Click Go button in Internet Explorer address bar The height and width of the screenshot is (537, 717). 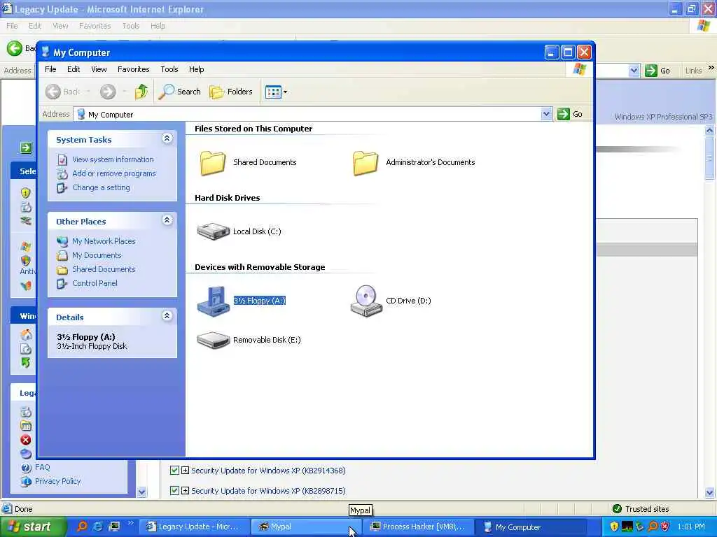coord(657,71)
